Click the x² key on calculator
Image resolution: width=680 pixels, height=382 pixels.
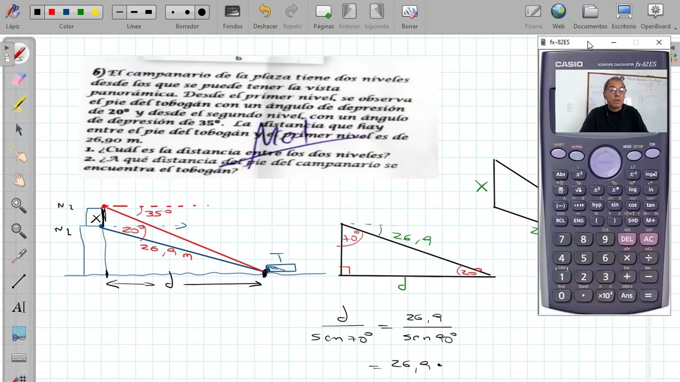point(597,190)
